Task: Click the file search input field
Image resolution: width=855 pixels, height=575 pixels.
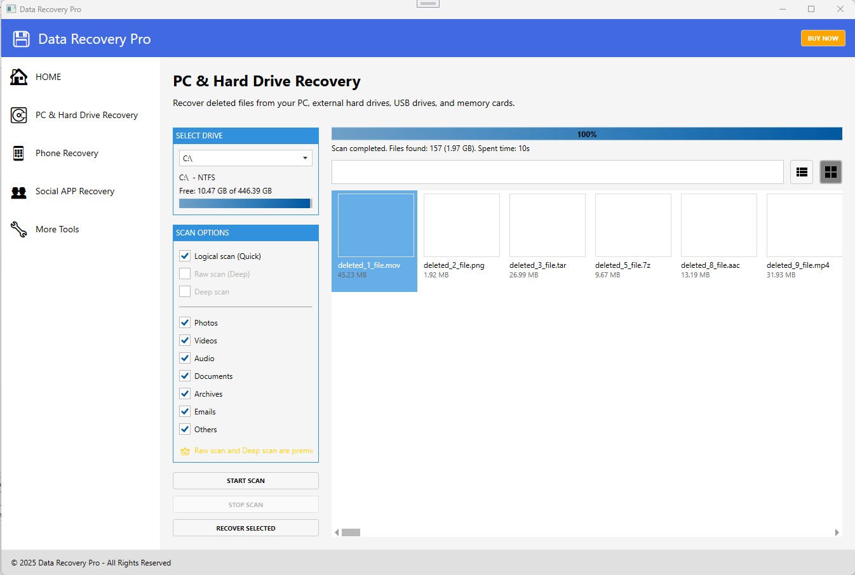Action: [558, 172]
